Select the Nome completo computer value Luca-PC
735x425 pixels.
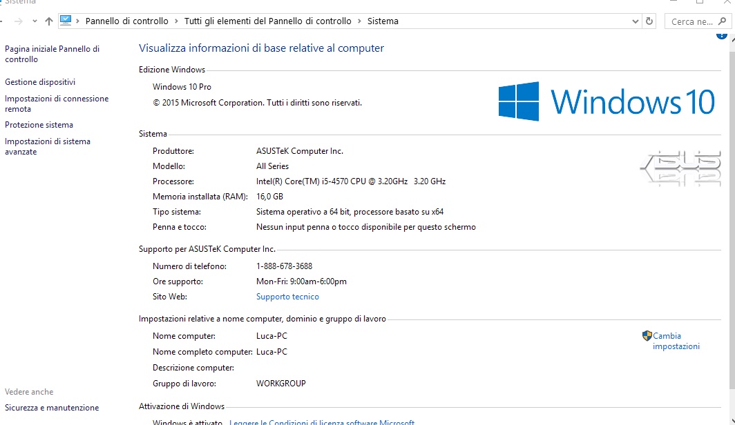[x=271, y=352]
